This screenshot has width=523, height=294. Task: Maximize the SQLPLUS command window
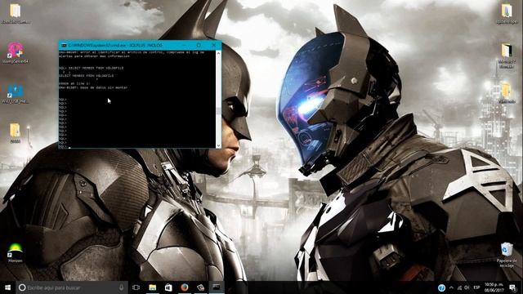(199, 45)
